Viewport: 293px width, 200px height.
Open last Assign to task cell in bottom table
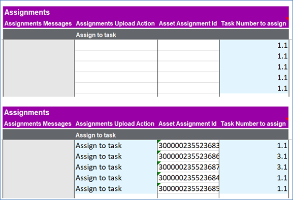click(x=116, y=188)
